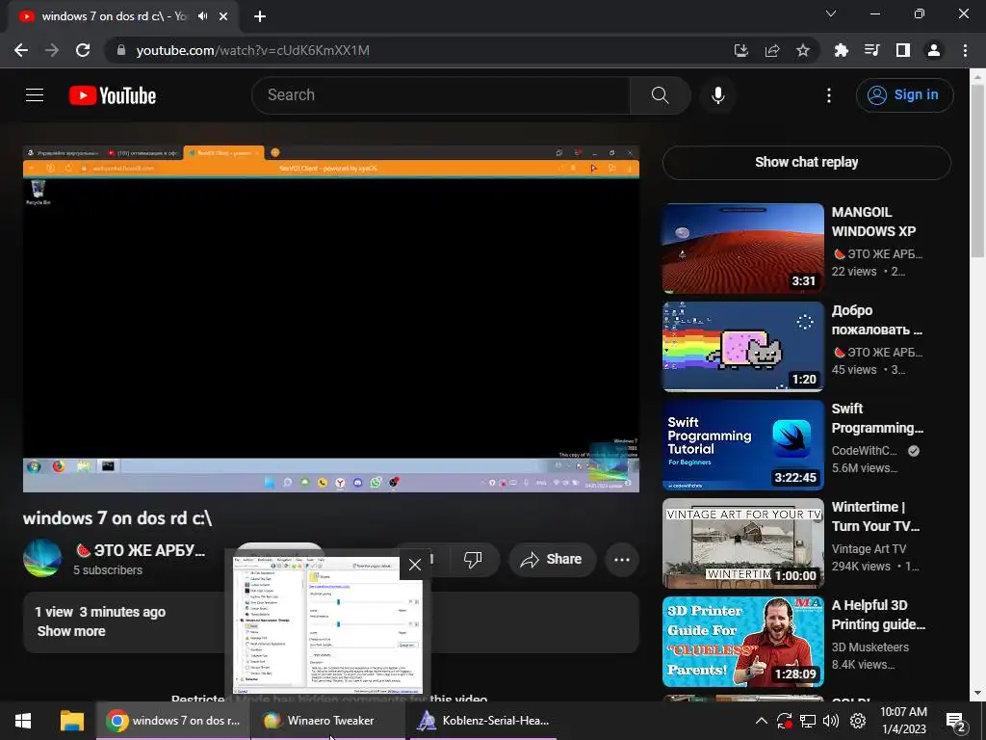Go forward with browser forward arrow
Viewport: 986px width, 740px height.
click(x=52, y=50)
